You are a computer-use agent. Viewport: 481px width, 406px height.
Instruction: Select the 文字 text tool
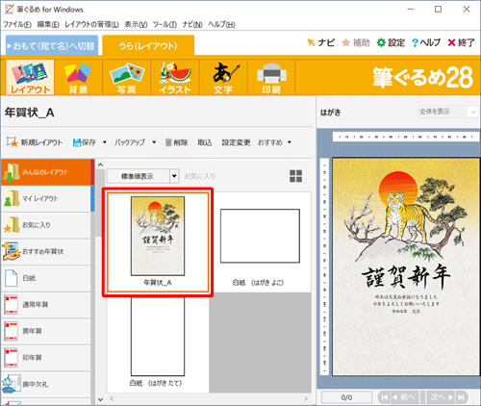223,78
